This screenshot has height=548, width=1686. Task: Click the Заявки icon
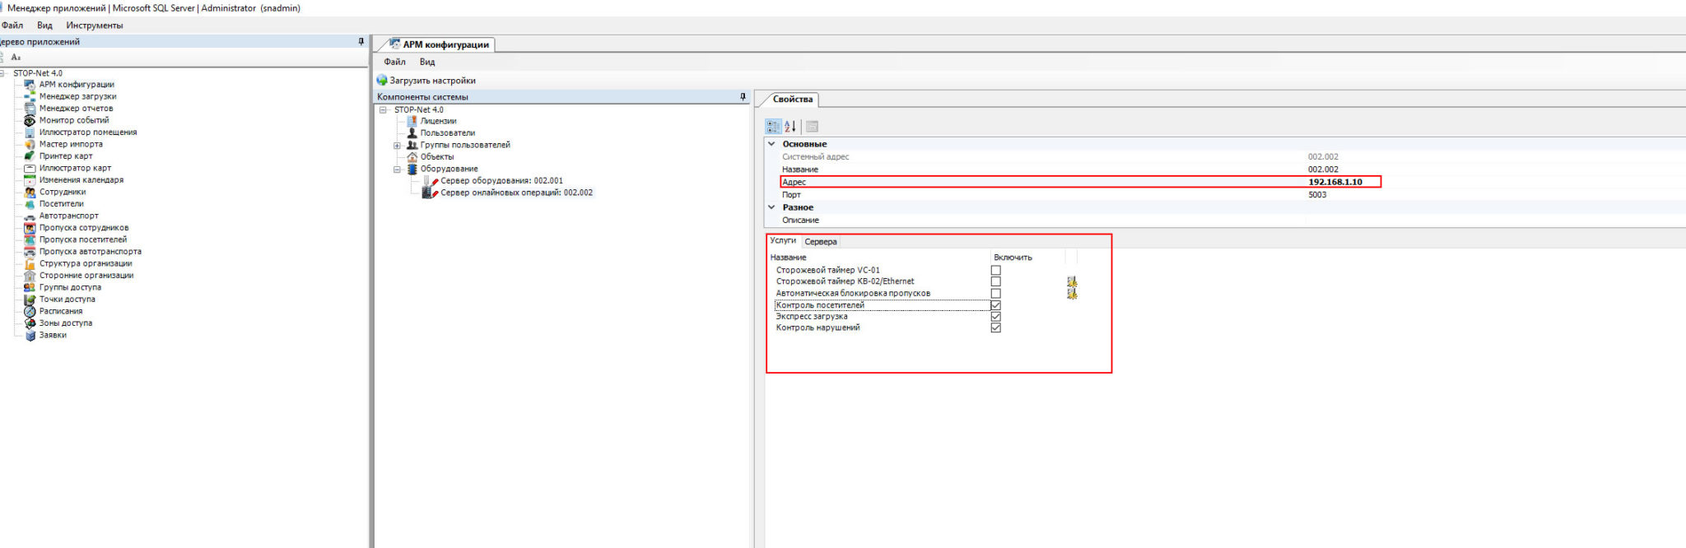click(30, 335)
